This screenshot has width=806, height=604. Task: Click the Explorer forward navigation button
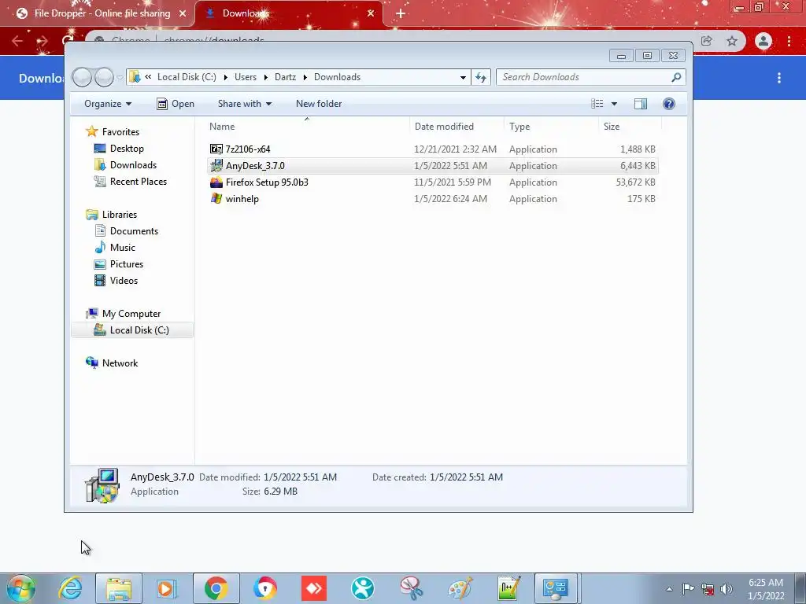pos(105,77)
